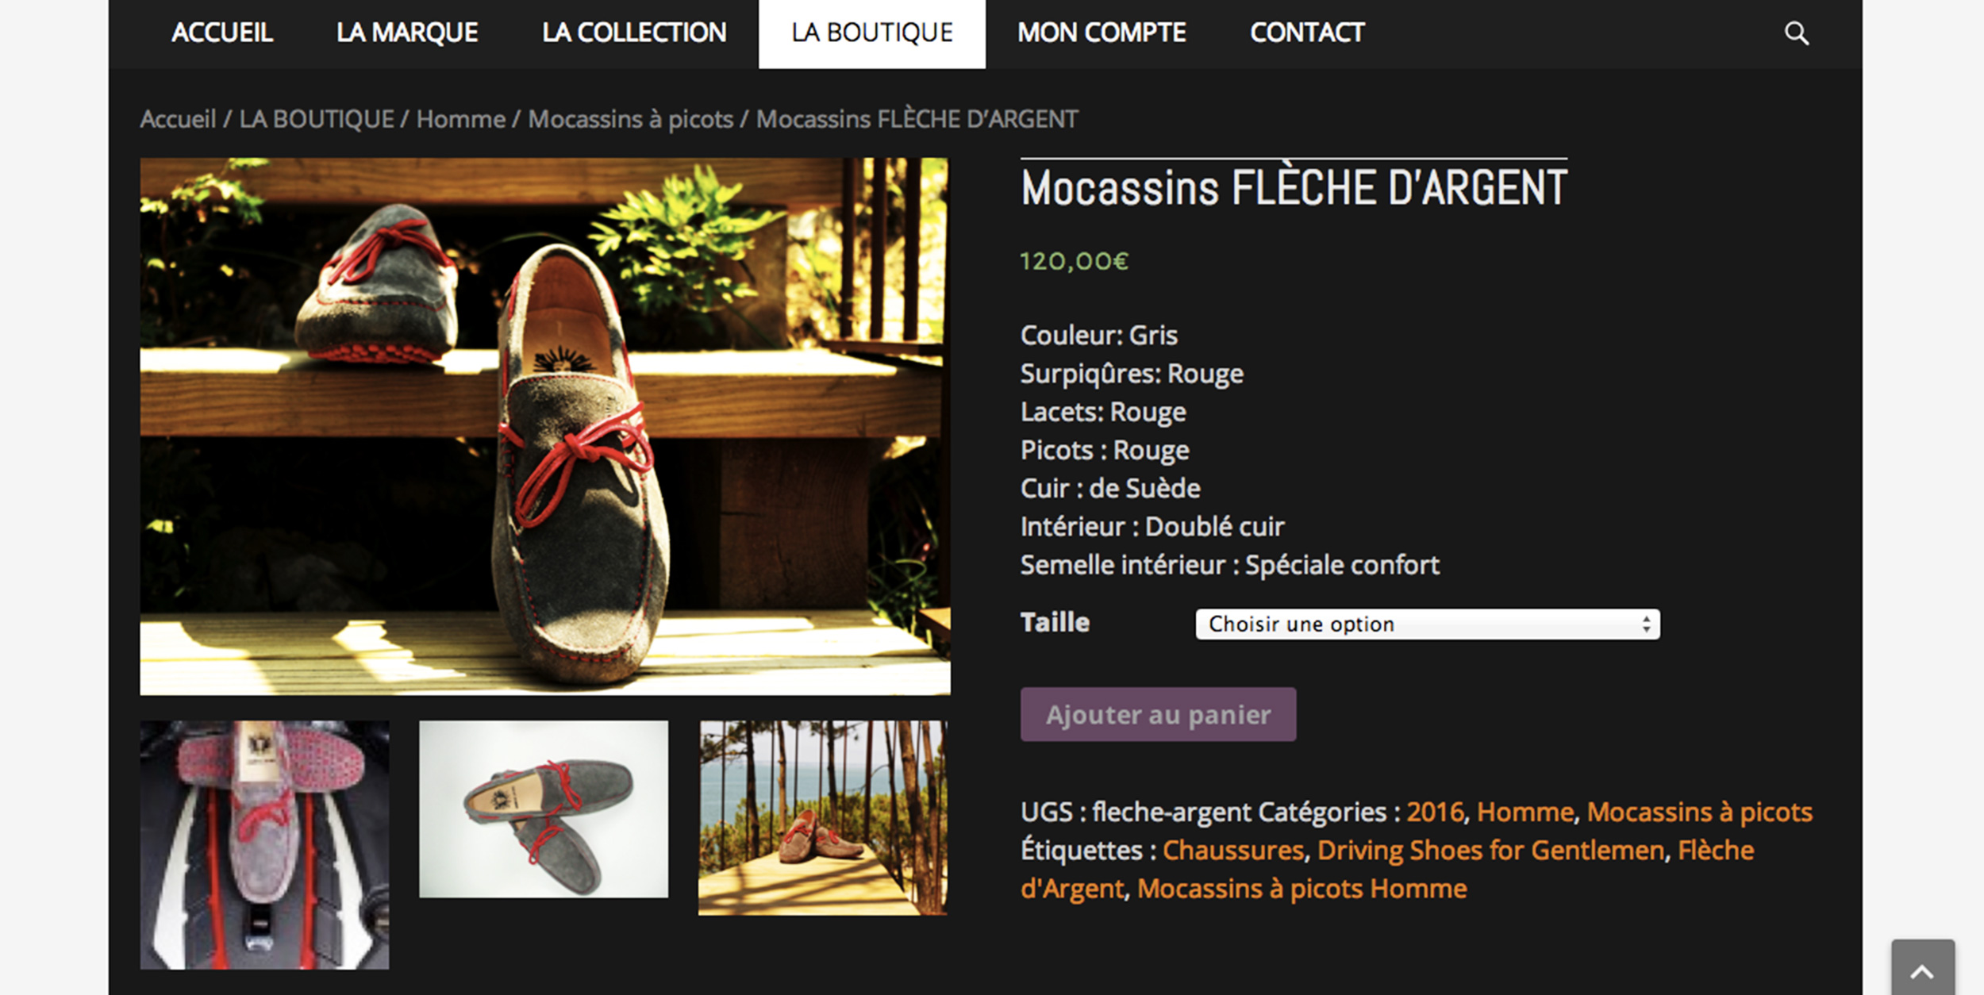The height and width of the screenshot is (995, 1984).
Task: Open the Chaussures tag link
Action: click(1233, 850)
